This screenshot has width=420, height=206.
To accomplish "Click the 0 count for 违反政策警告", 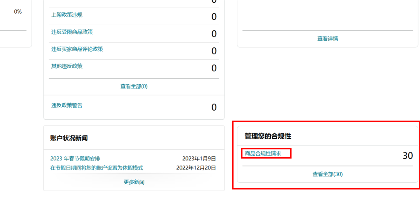I will pos(214,107).
